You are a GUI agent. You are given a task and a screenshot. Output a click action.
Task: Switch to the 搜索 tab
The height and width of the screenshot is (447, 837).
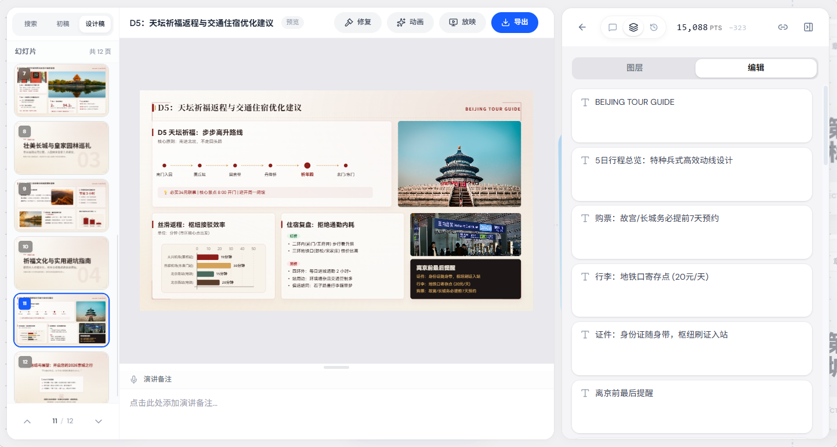tap(31, 24)
